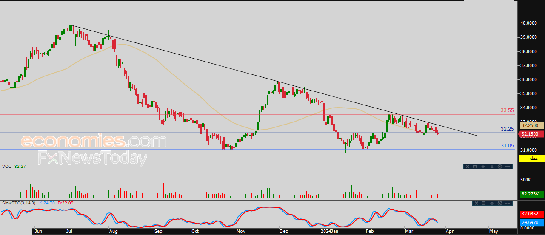Open more options for volume panel
The image size is (545, 235).
click(x=507, y=167)
